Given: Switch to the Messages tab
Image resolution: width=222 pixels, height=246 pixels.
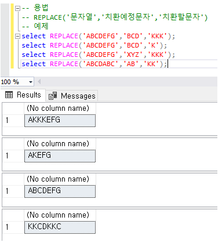Looking at the screenshot, I should click(72, 96).
